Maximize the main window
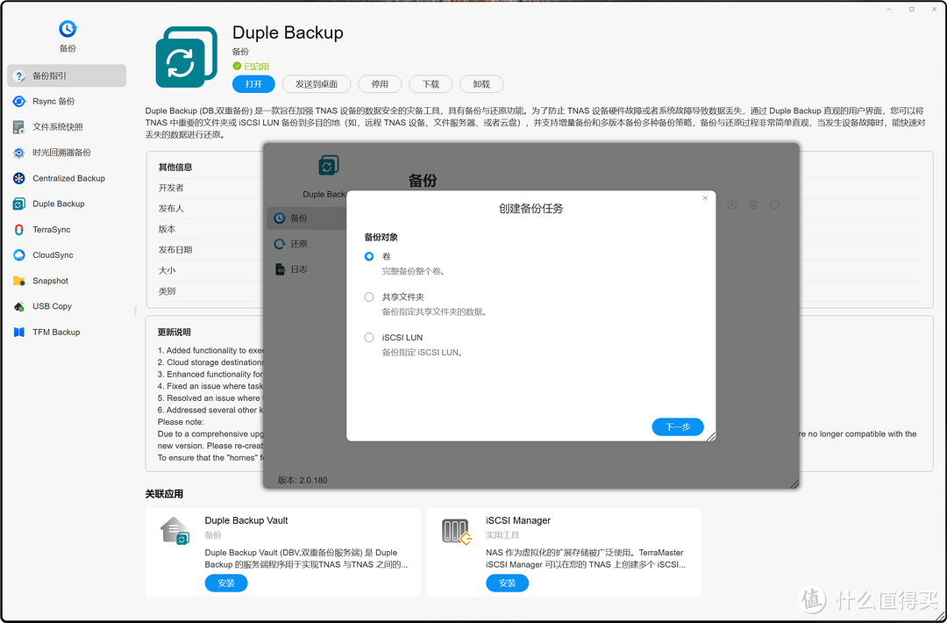This screenshot has height=623, width=947. tap(911, 9)
